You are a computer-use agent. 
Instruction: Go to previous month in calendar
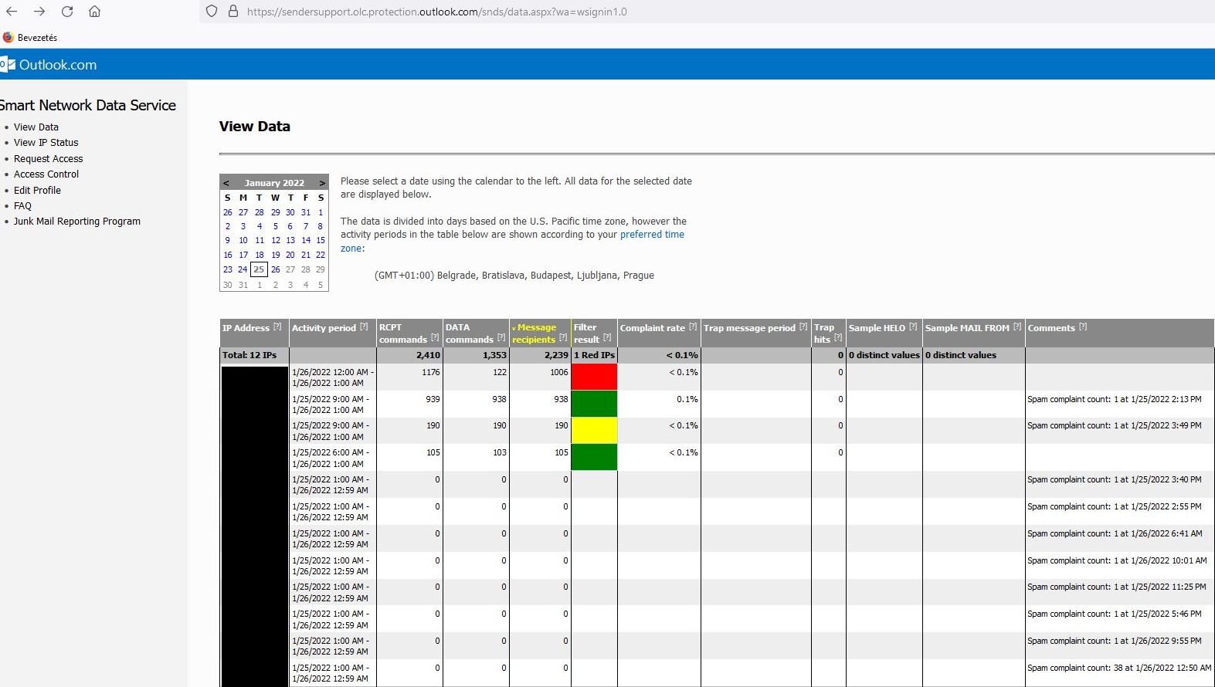(226, 183)
